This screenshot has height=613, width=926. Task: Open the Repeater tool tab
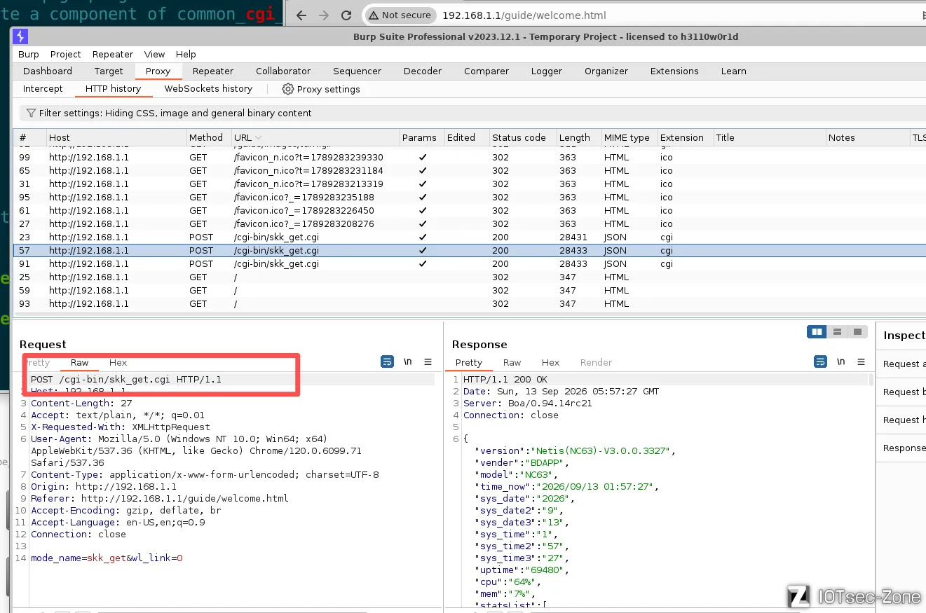pyautogui.click(x=213, y=71)
